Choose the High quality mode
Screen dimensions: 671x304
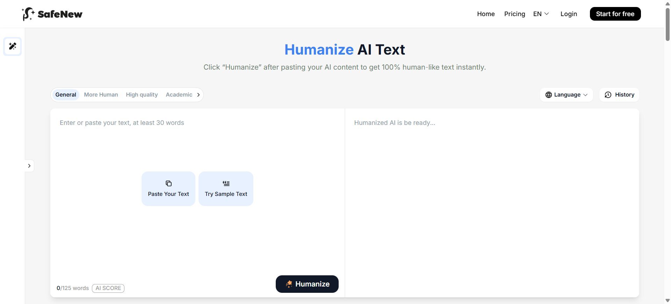pos(142,95)
